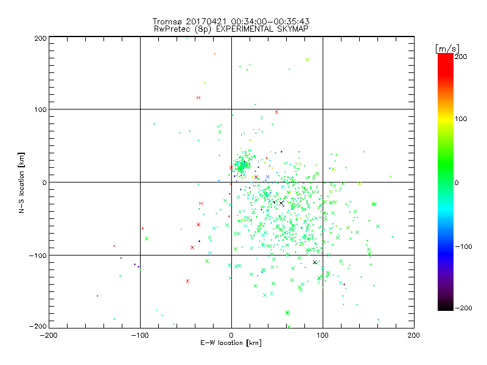Image resolution: width=487 pixels, height=365 pixels.
Task: Click the yellow-green X marker at top right
Action: click(307, 60)
